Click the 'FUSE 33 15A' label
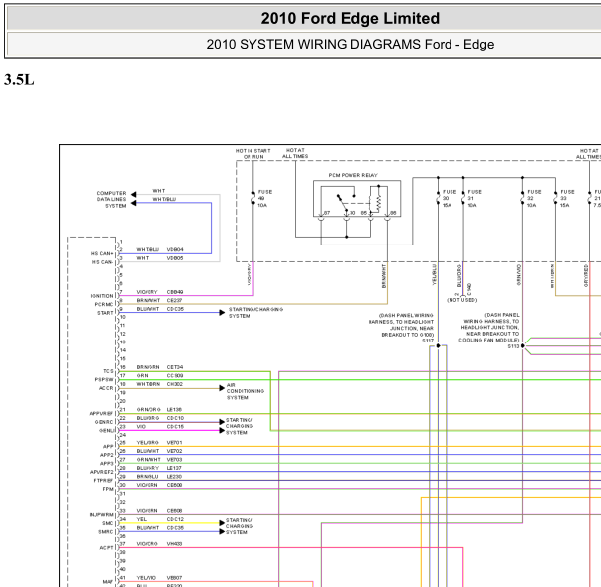Viewport: 601px width, 587px height. tap(567, 199)
